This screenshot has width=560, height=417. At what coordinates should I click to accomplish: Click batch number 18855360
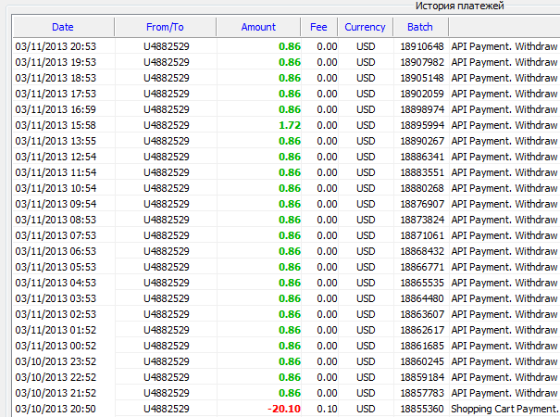(422, 409)
